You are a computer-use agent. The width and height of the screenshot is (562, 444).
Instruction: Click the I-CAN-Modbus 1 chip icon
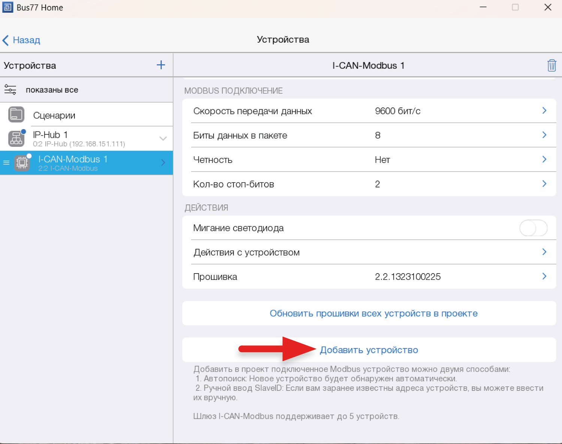coord(22,163)
